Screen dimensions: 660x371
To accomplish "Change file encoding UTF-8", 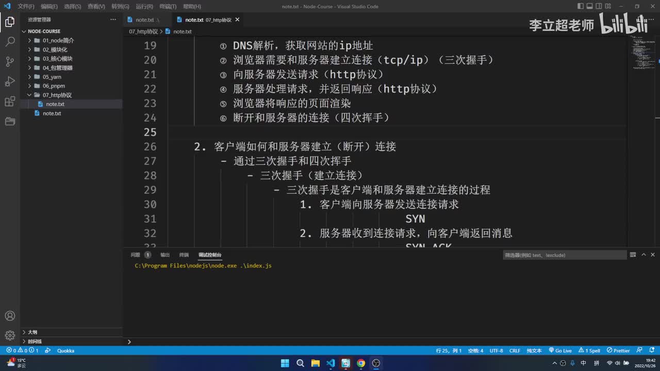I will pyautogui.click(x=497, y=350).
